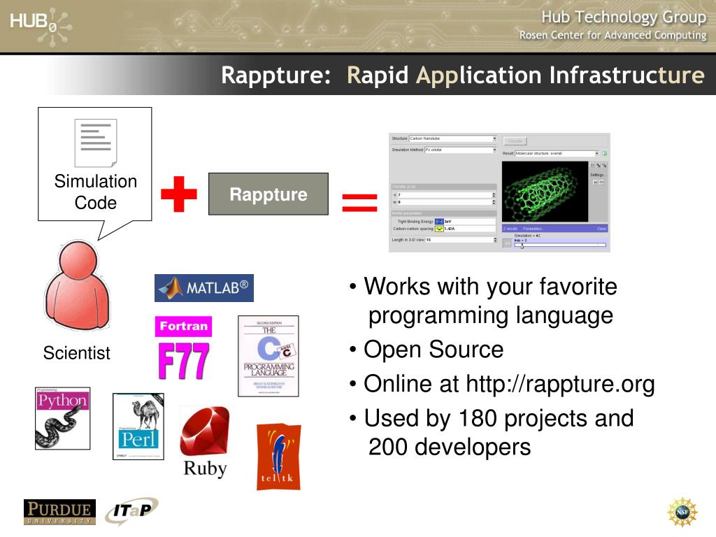Click the rotate icon under Settings

coord(601,182)
